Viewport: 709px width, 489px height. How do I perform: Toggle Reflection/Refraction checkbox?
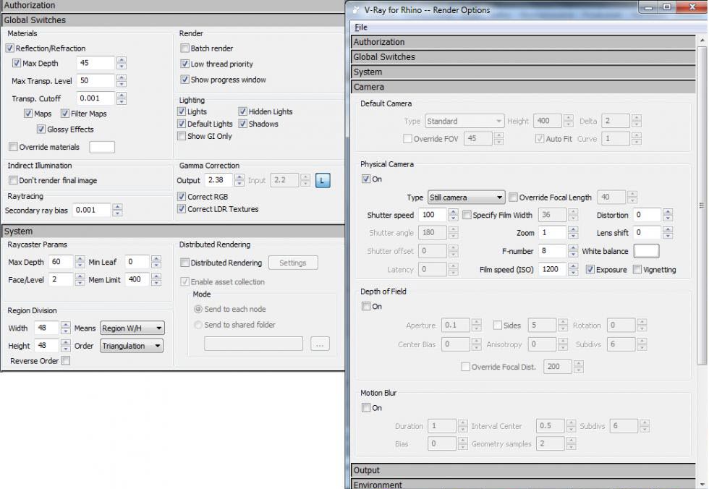(x=10, y=48)
